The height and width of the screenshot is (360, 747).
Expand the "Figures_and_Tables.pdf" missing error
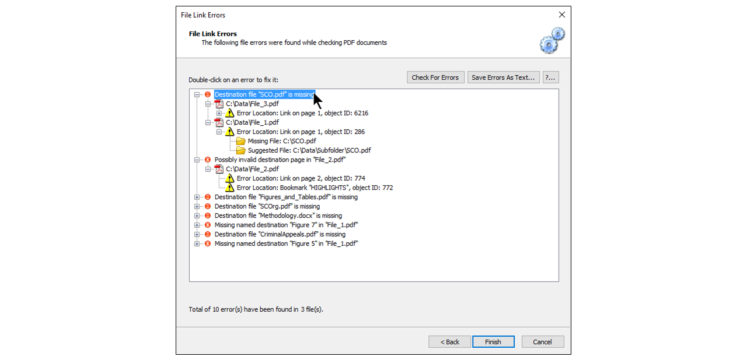click(x=197, y=196)
